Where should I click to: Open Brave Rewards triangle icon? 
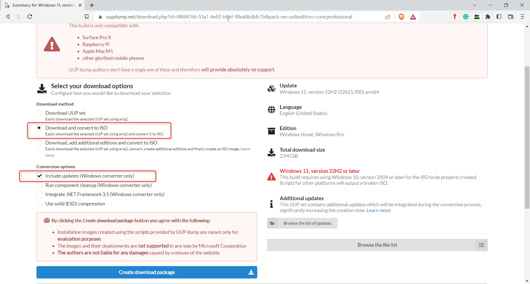pyautogui.click(x=413, y=17)
